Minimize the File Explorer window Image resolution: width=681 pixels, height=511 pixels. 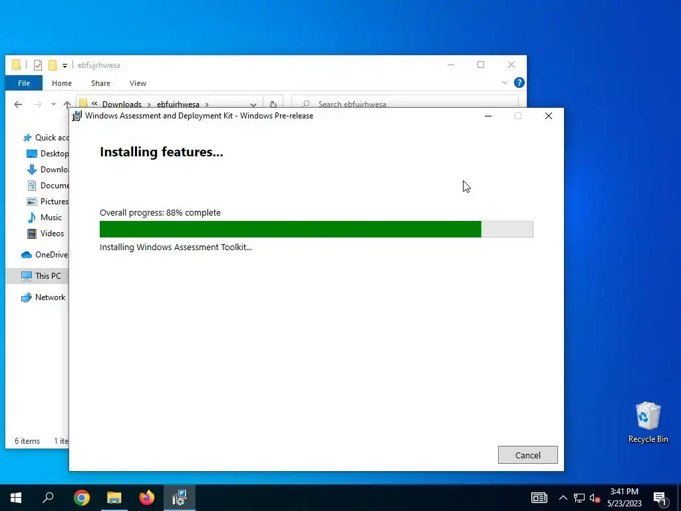(x=451, y=65)
